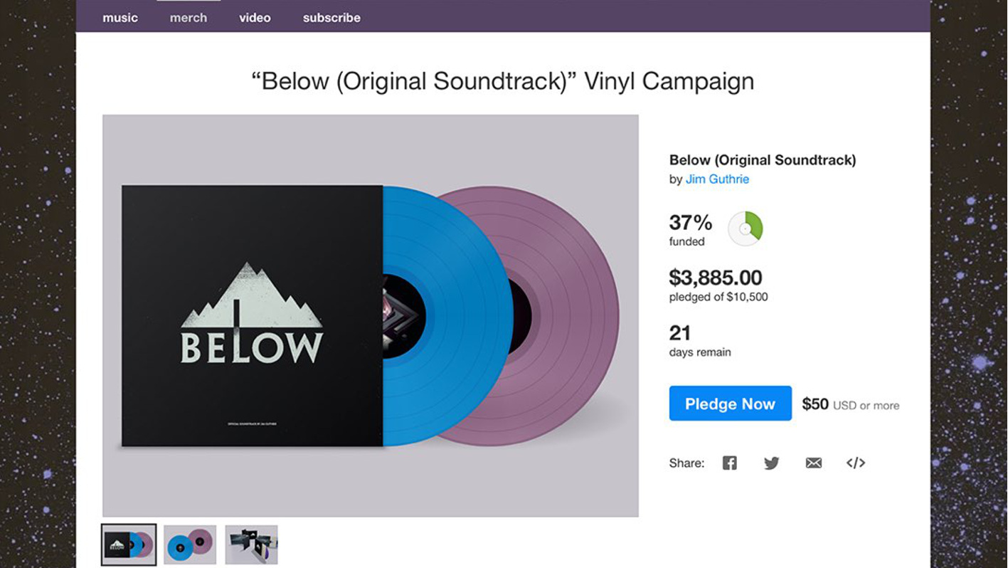
Task: Click the campaign title heading
Action: pos(503,81)
